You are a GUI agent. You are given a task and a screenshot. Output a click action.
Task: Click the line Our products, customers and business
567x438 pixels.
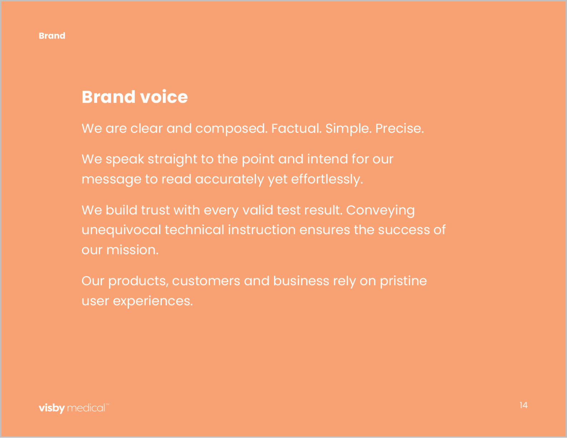click(254, 281)
